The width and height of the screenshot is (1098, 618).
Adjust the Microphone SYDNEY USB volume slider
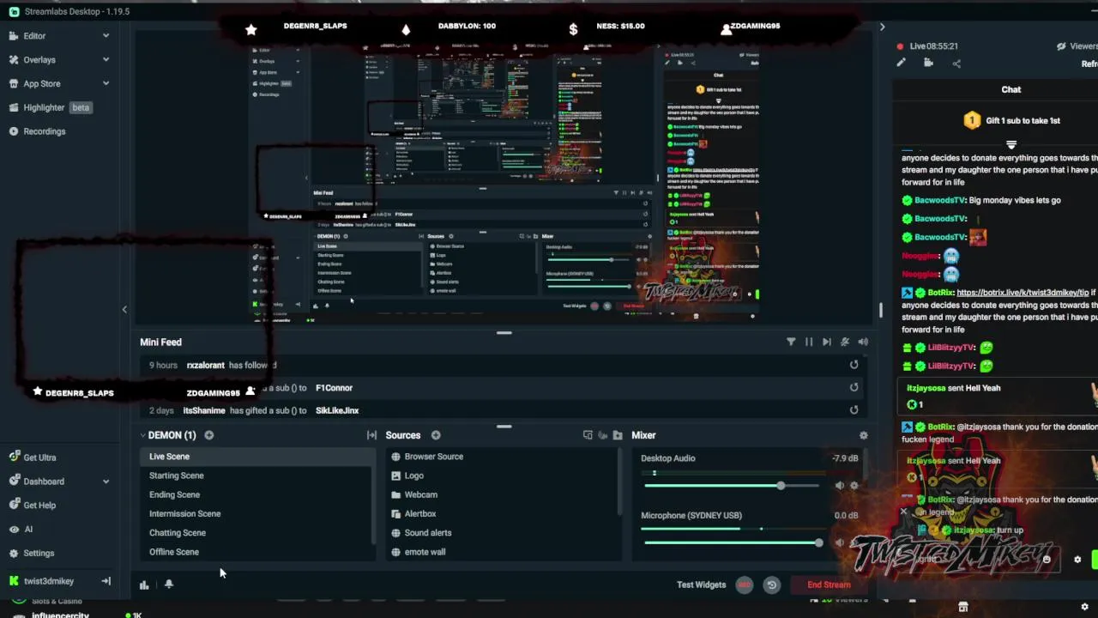coord(732,542)
